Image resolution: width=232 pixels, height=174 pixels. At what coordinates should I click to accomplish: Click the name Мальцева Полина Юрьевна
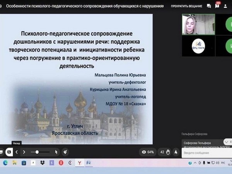tap(120, 75)
